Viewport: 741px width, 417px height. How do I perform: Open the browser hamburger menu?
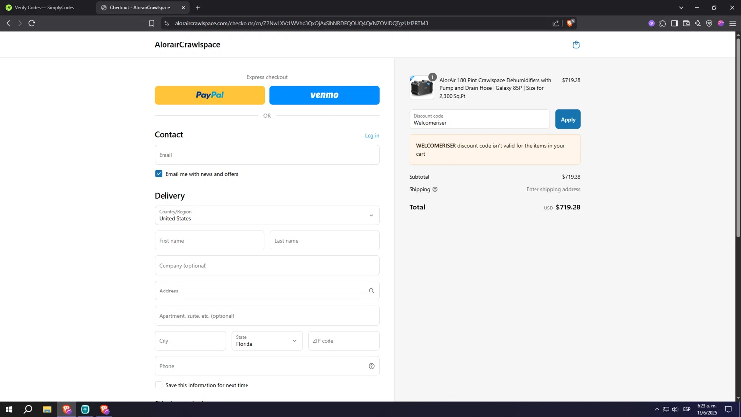pos(733,23)
